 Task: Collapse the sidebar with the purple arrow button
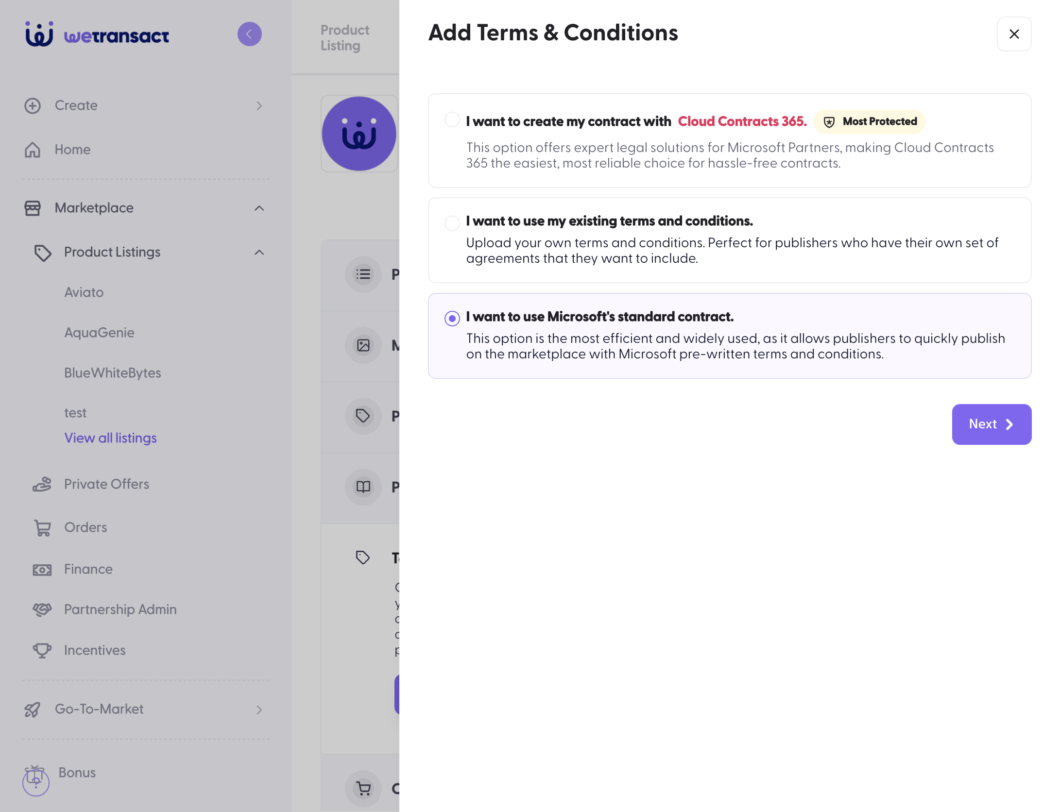click(250, 34)
